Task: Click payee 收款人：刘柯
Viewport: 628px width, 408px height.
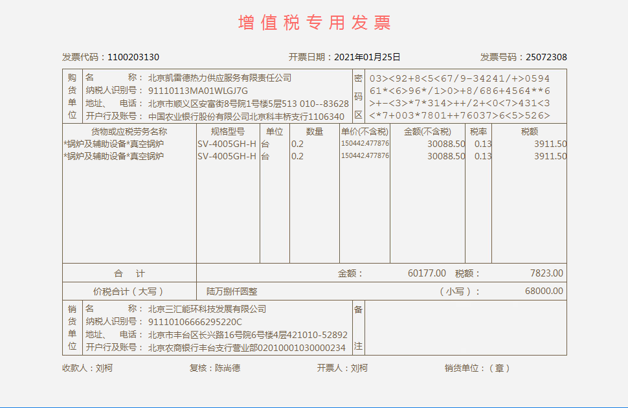Action: click(87, 368)
